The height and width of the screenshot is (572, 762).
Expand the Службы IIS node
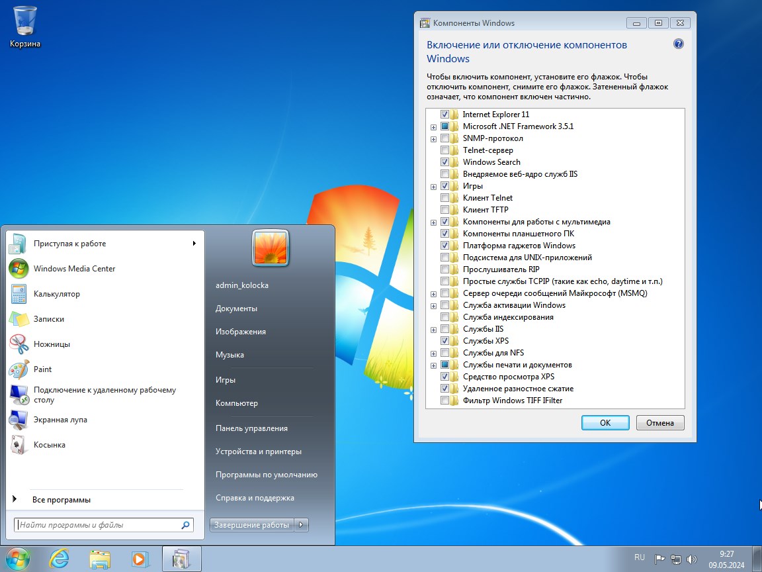coord(433,328)
